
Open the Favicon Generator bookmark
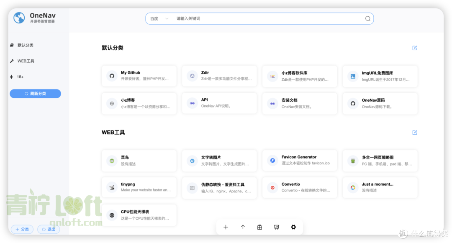click(x=300, y=161)
